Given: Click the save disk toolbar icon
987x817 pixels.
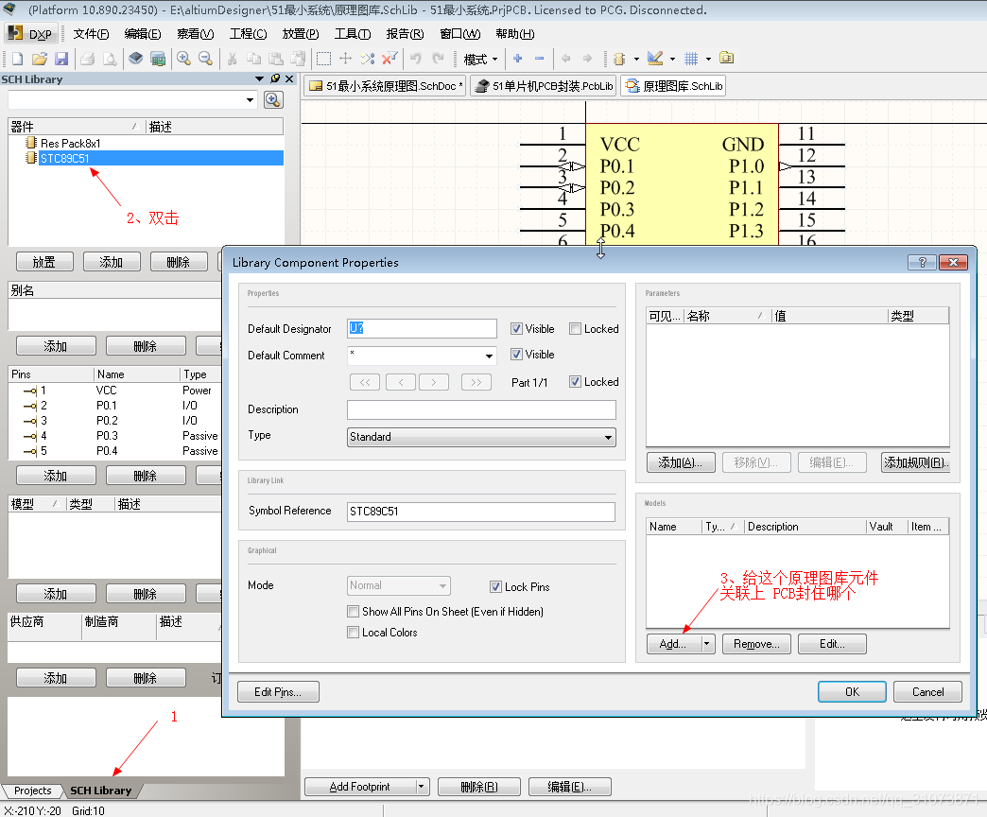Looking at the screenshot, I should pos(61,59).
